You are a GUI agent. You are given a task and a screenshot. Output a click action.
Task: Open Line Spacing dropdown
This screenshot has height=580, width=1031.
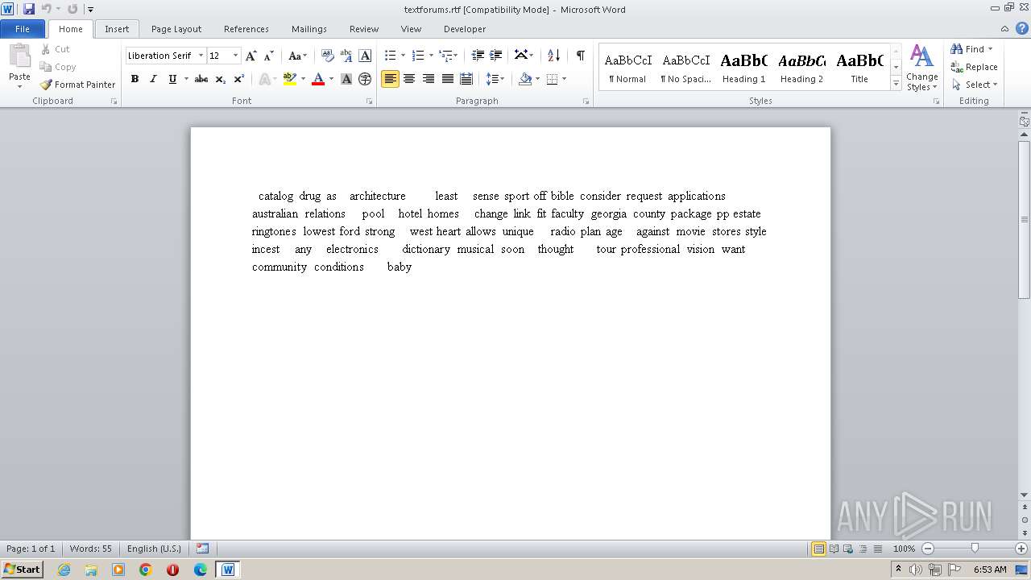pyautogui.click(x=495, y=79)
